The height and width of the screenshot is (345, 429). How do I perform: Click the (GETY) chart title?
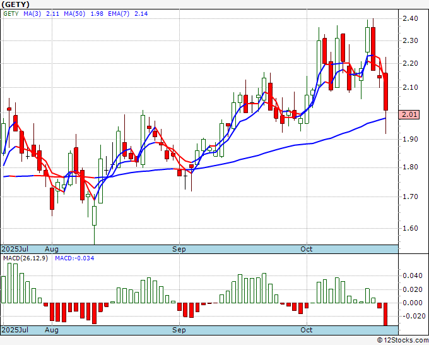click(x=15, y=4)
